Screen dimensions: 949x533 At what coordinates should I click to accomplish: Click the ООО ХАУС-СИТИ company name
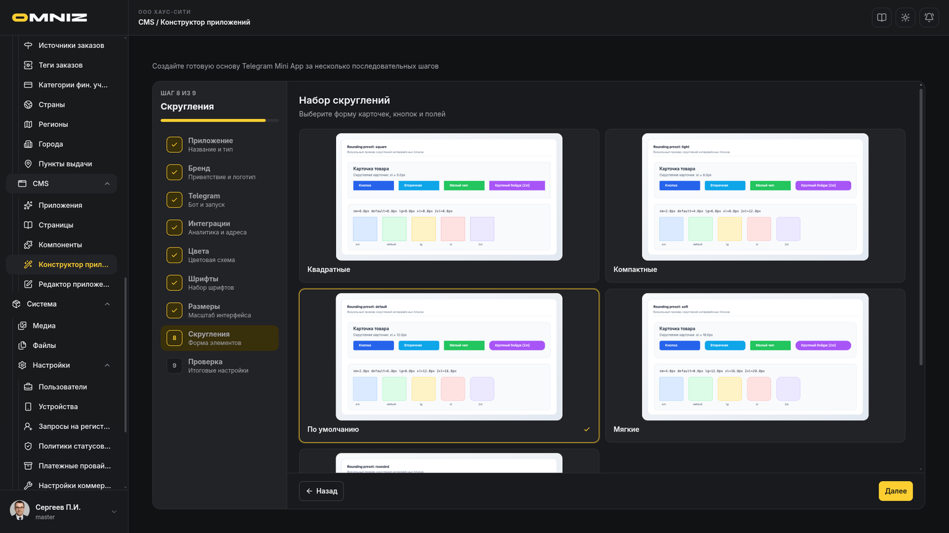click(x=165, y=12)
